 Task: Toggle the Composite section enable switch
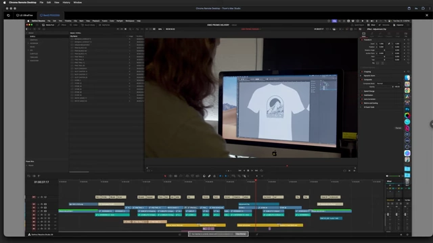click(362, 80)
